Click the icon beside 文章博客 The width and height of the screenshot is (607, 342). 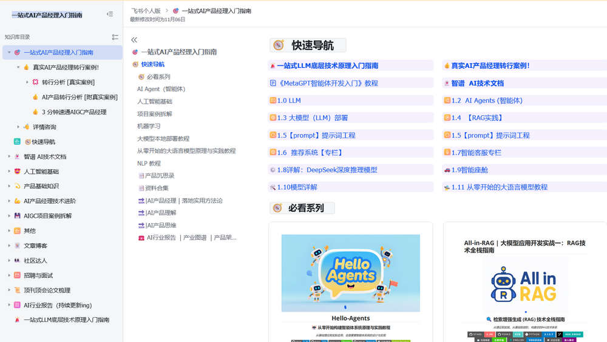pyautogui.click(x=17, y=246)
